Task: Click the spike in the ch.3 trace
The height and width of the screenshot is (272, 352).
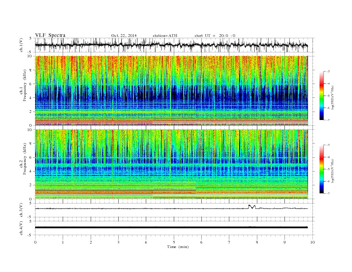Action: 252,207
